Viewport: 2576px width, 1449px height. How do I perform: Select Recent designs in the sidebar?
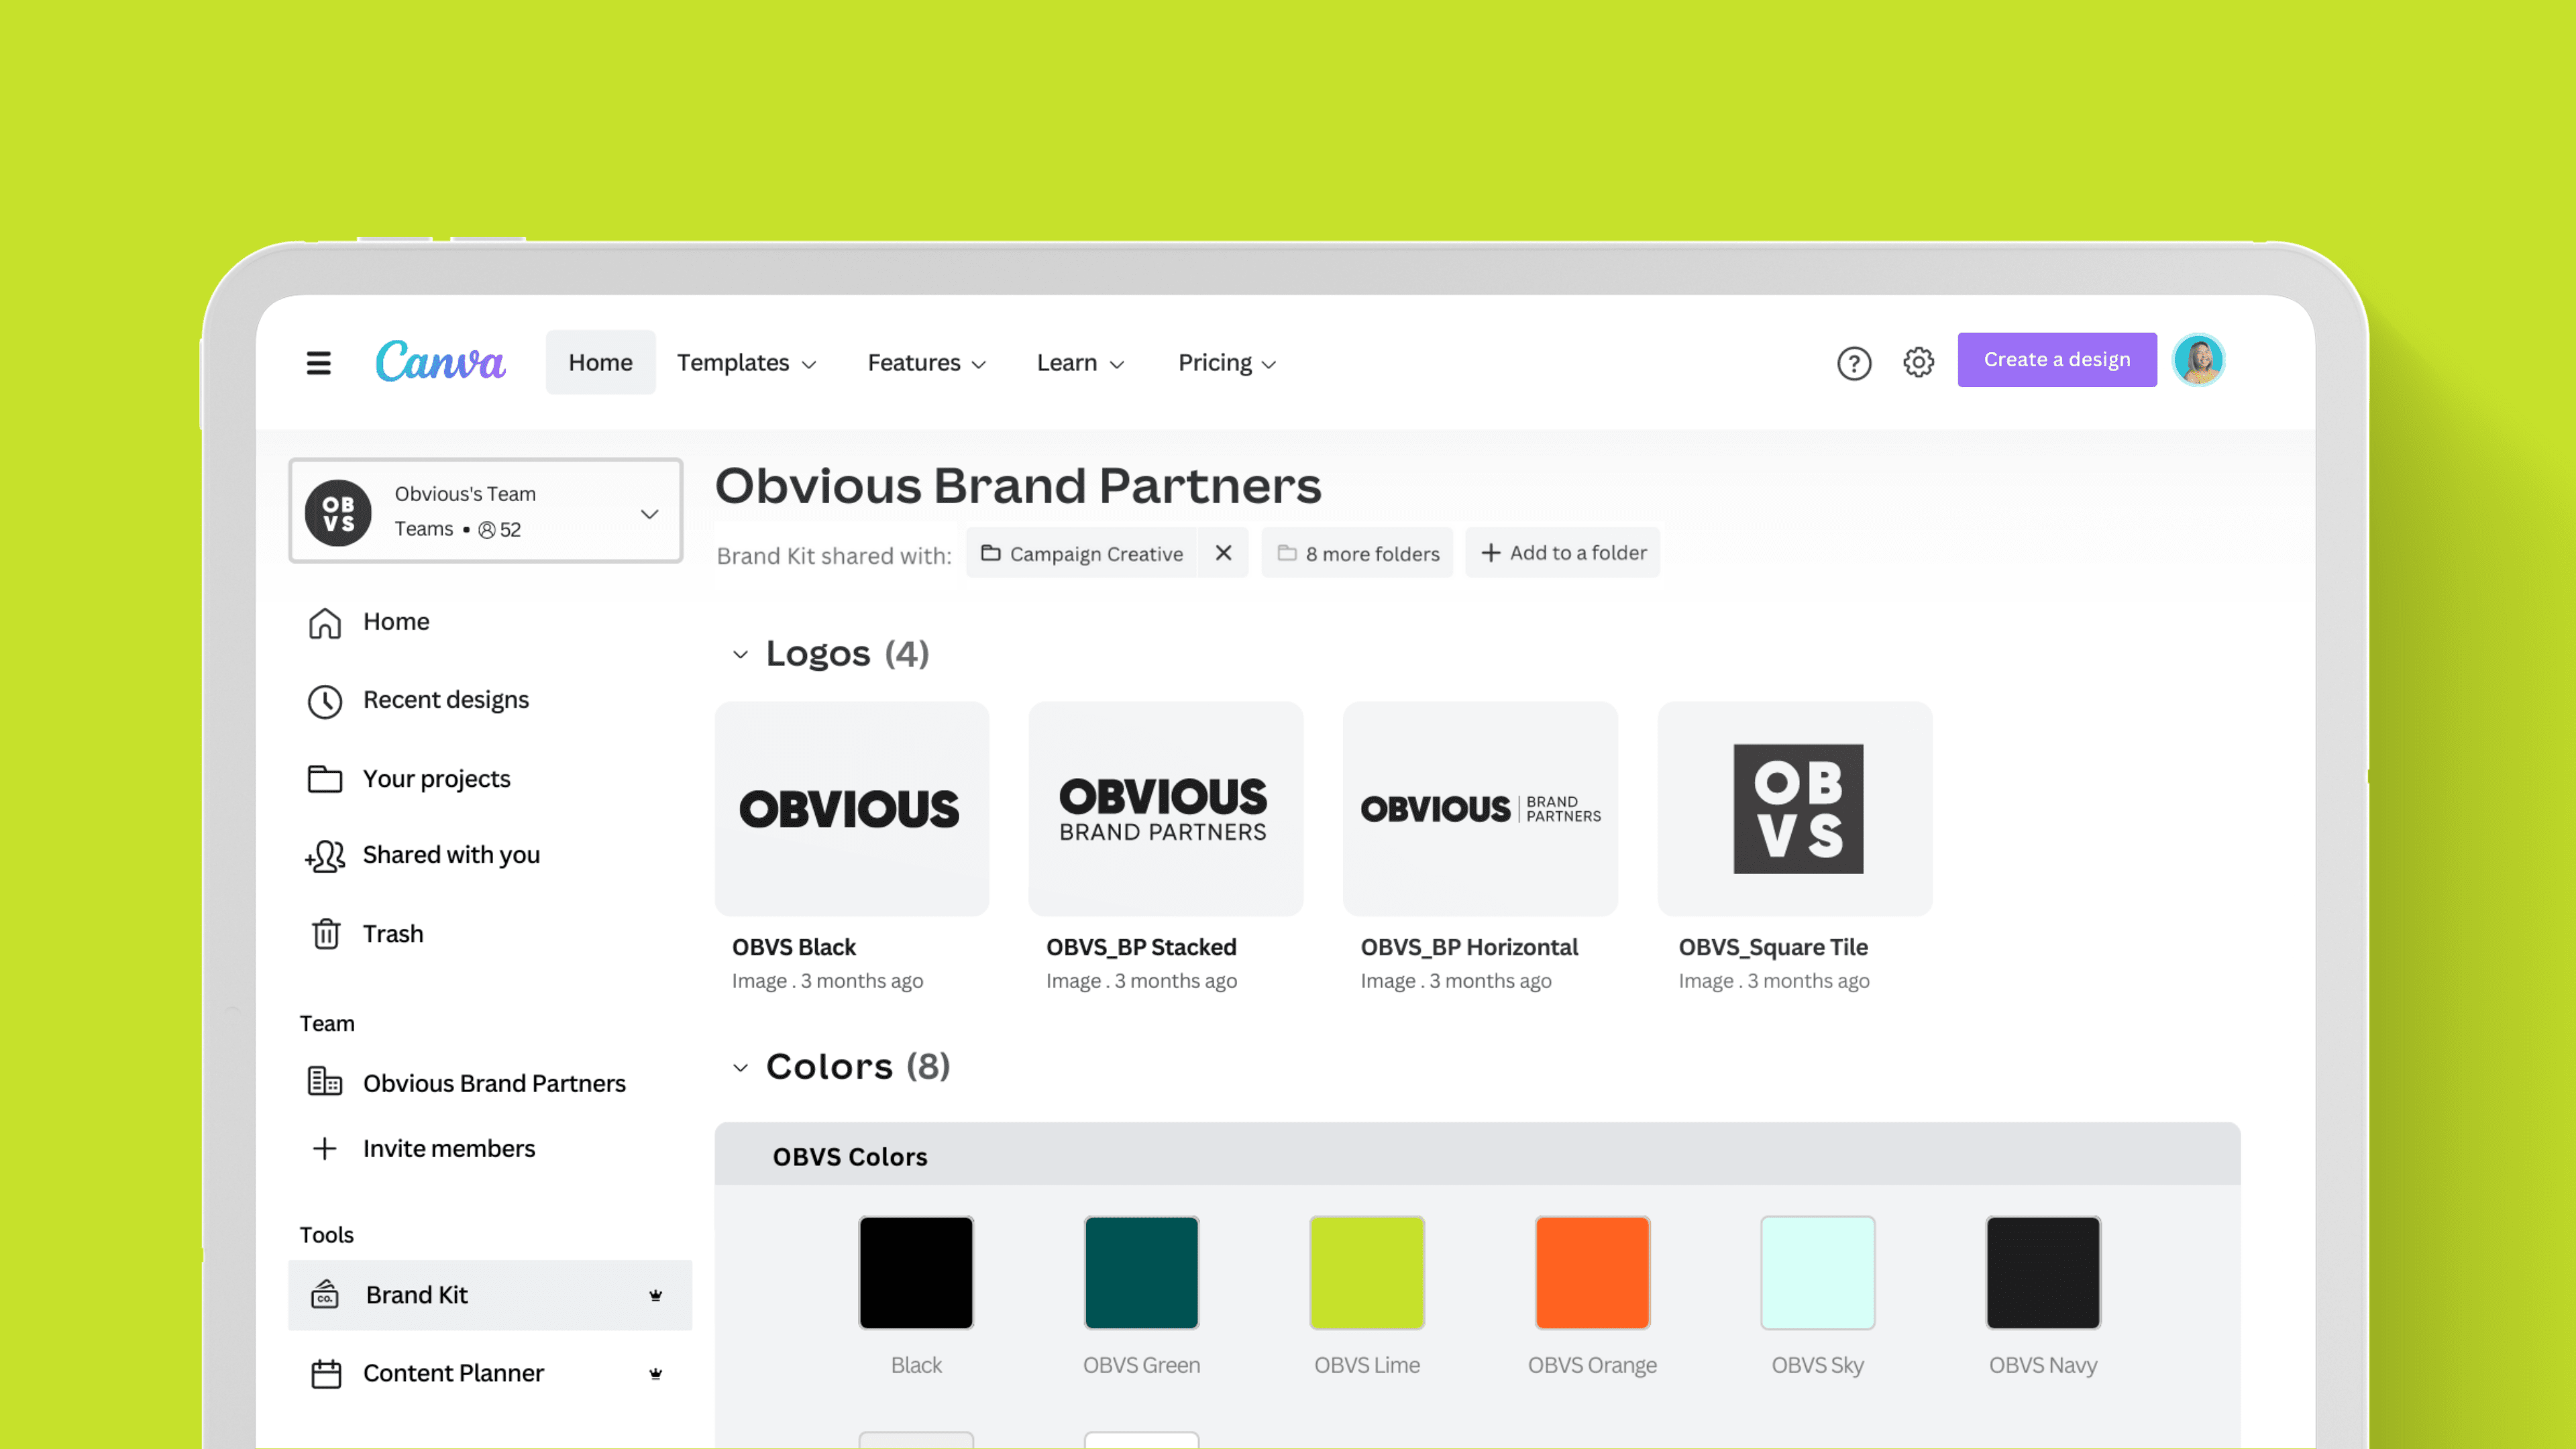point(446,699)
